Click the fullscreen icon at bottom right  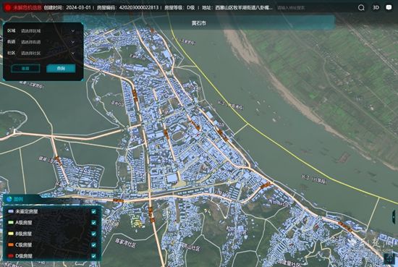pos(389,259)
